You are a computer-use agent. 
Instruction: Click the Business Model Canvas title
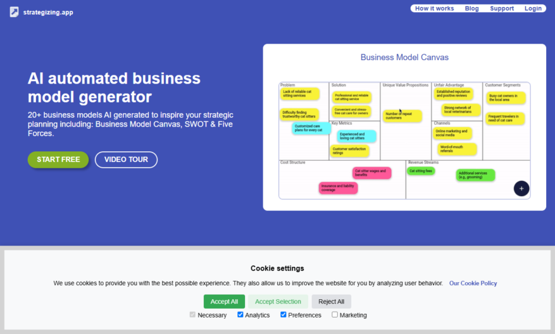coord(404,58)
